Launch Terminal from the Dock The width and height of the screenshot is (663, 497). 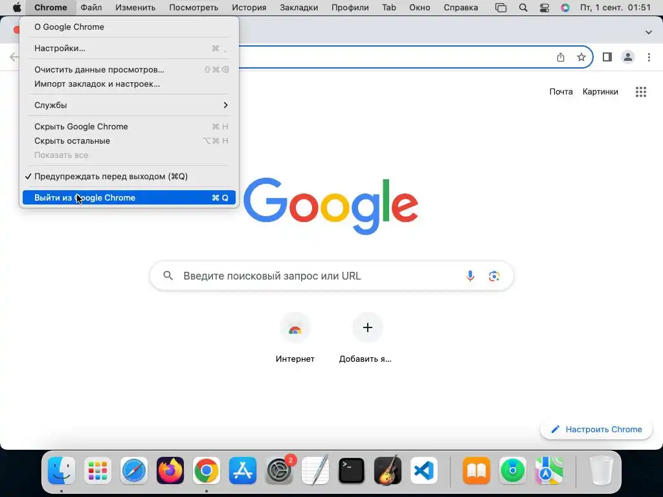pos(352,470)
